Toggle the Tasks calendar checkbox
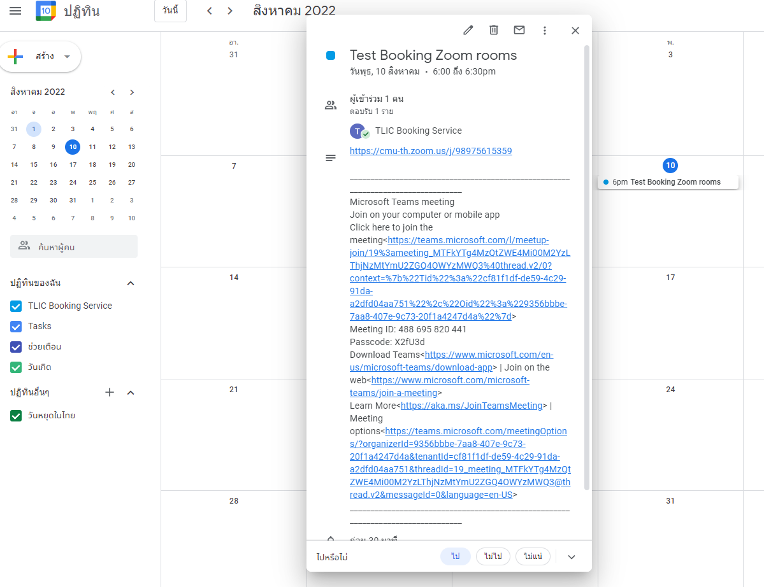764x587 pixels. click(16, 327)
